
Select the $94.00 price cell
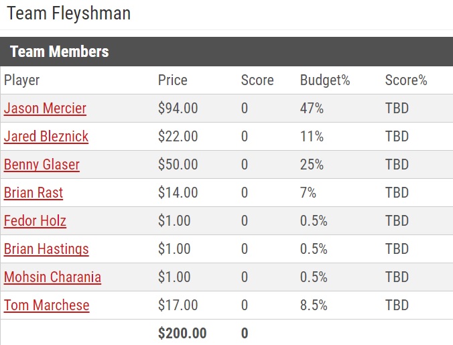[178, 109]
